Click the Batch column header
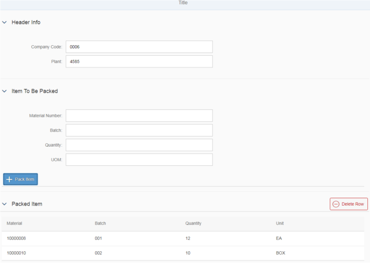Viewport: 370px width, 263px height. click(x=100, y=223)
